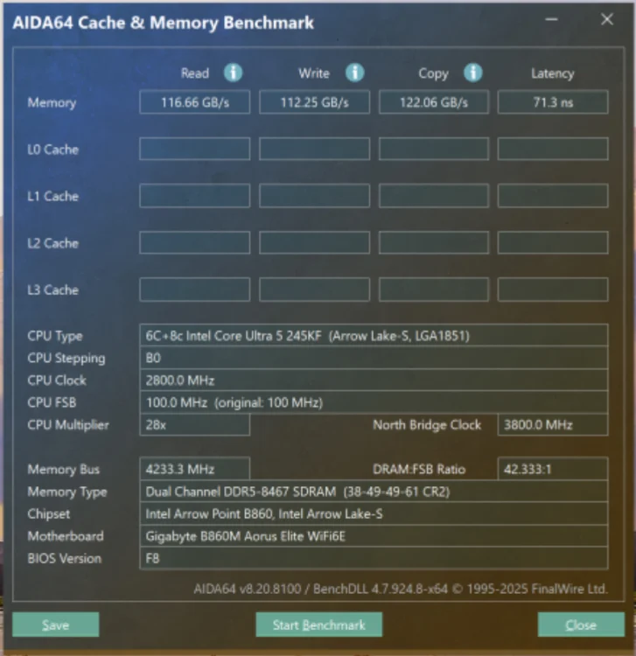
Task: Click the empty L3 Cache Latency cell
Action: click(552, 290)
